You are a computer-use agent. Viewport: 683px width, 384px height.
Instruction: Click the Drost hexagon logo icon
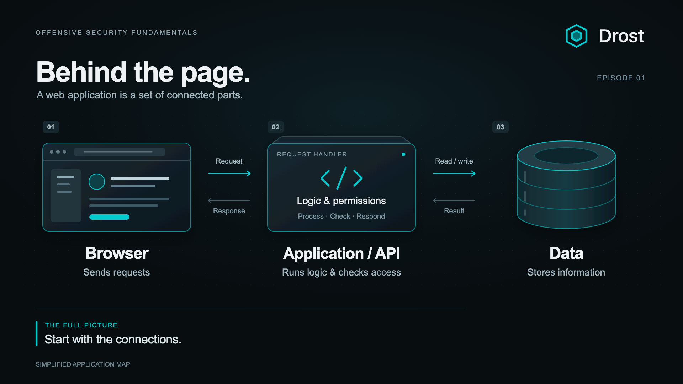576,36
